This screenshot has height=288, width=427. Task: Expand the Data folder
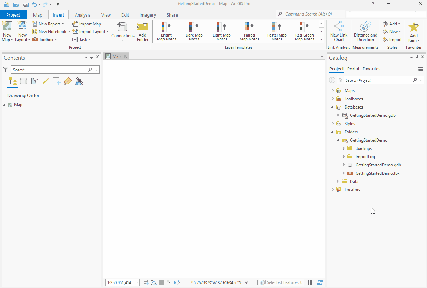tap(338, 181)
